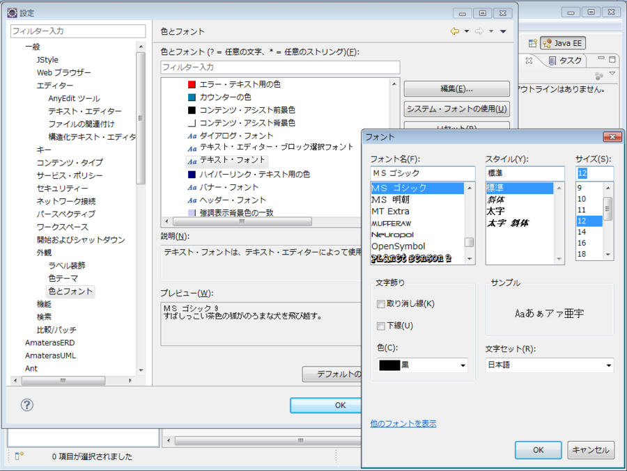Click the help question mark icon

click(x=26, y=405)
